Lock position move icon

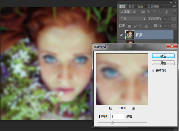coord(141,26)
